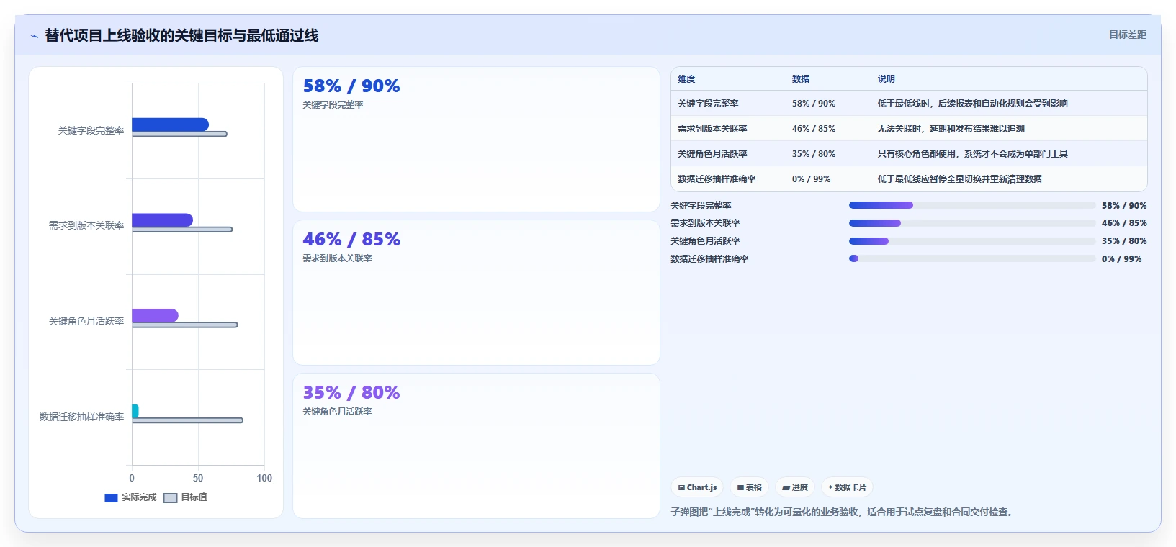
Task: Click the Chart.js tag chip
Action: pos(697,487)
